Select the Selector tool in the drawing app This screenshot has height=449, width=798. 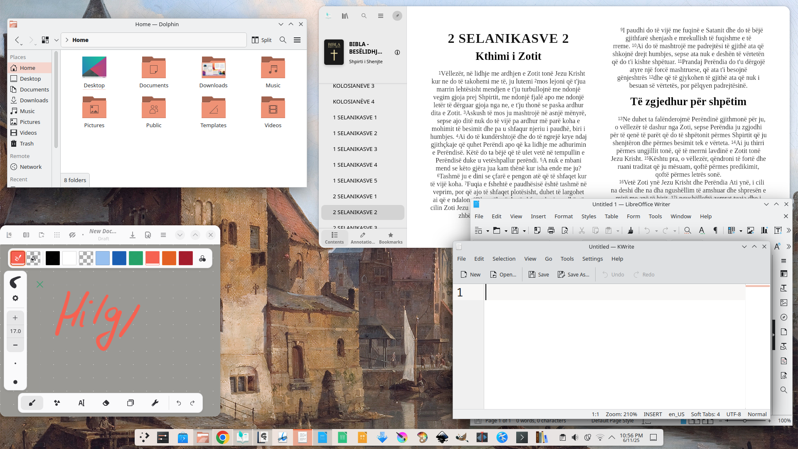pos(131,403)
